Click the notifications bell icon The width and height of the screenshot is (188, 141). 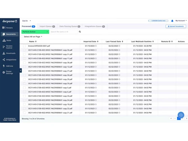pos(172,21)
